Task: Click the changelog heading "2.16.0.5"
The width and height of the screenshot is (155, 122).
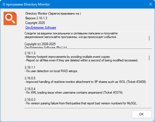Action: (x=30, y=78)
